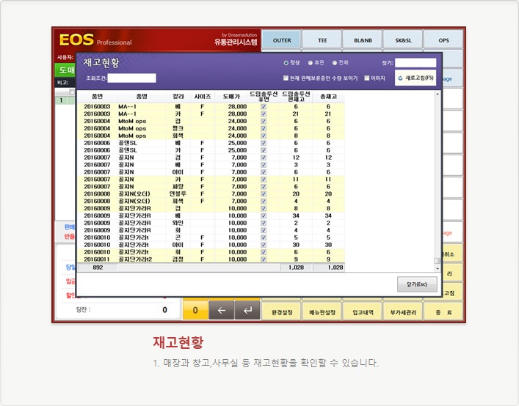Select the 전체 radio option
Image resolution: width=519 pixels, height=406 pixels.
click(x=335, y=63)
